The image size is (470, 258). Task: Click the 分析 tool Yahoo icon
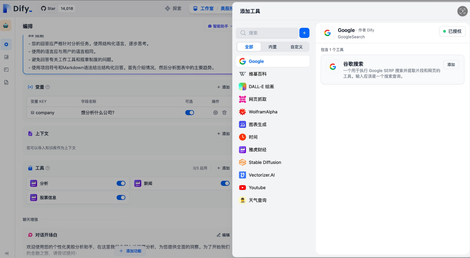coord(33,183)
